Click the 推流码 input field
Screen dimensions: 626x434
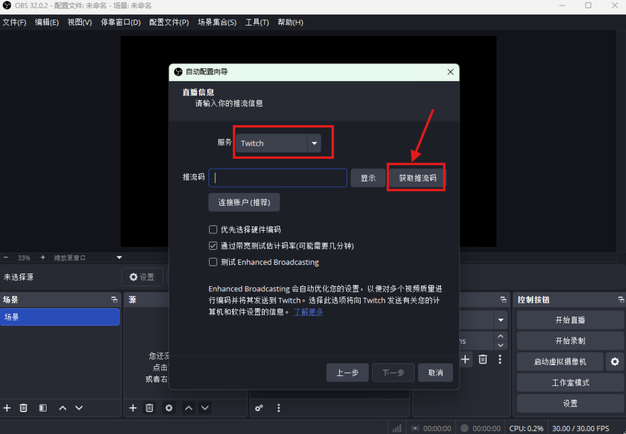[x=278, y=178]
